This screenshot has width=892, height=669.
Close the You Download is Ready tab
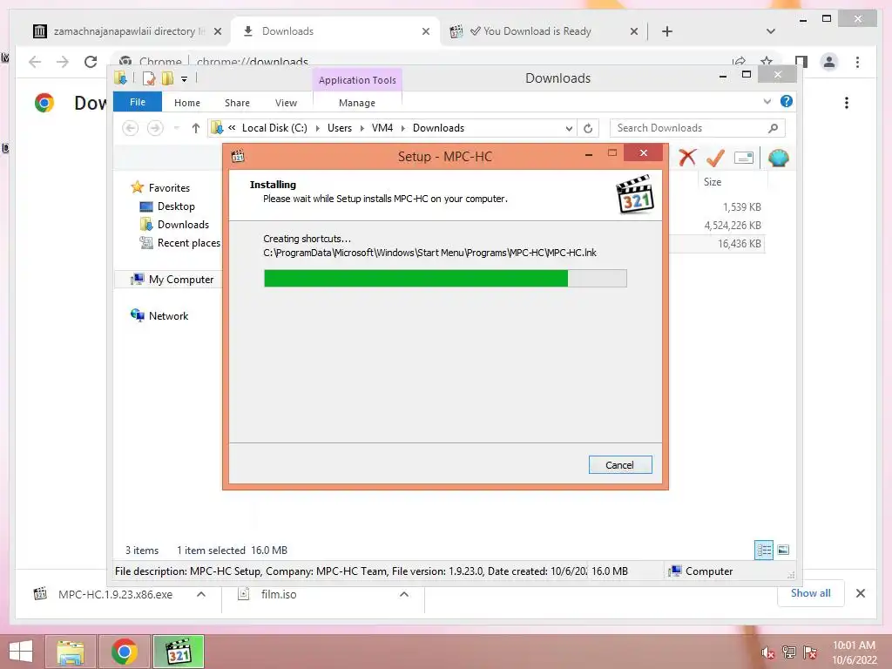coord(634,31)
